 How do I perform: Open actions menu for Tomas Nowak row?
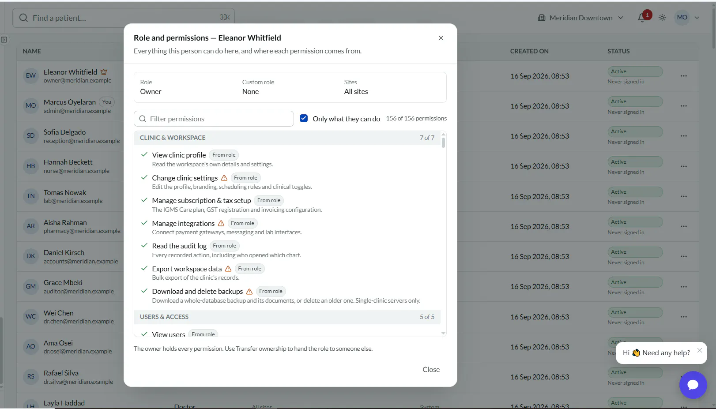point(684,196)
